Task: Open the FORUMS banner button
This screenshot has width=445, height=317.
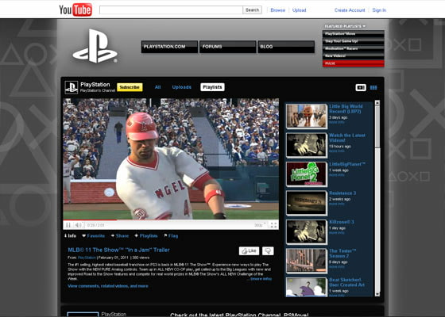Action: [228, 47]
